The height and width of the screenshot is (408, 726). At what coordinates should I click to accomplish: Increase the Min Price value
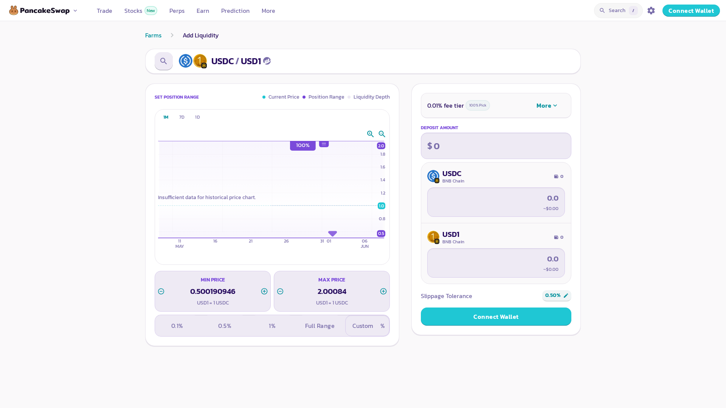264,291
